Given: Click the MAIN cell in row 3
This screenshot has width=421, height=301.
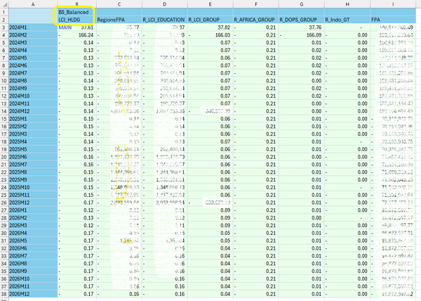Looking at the screenshot, I should click(65, 27).
